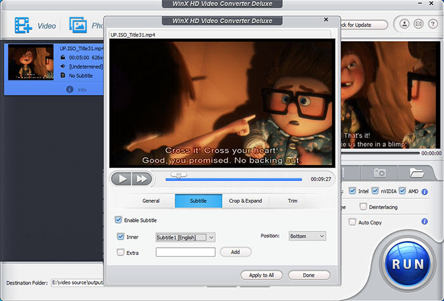Viewport: 444px width, 301px height.
Task: Click the Apply to All button
Action: [261, 275]
